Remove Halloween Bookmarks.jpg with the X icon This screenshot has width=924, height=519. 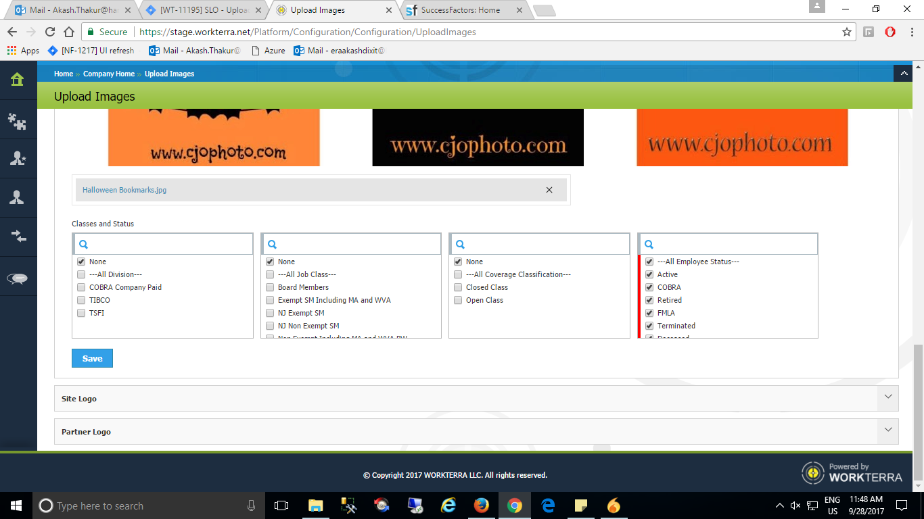(x=549, y=190)
